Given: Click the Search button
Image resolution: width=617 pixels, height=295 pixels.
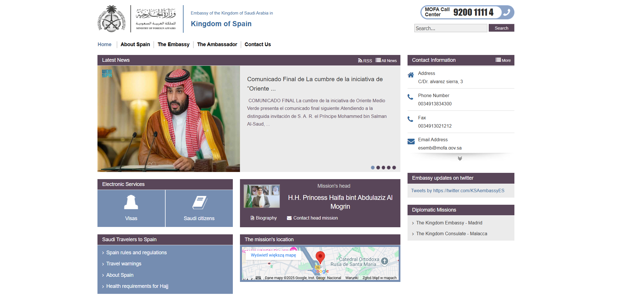Looking at the screenshot, I should [x=501, y=28].
